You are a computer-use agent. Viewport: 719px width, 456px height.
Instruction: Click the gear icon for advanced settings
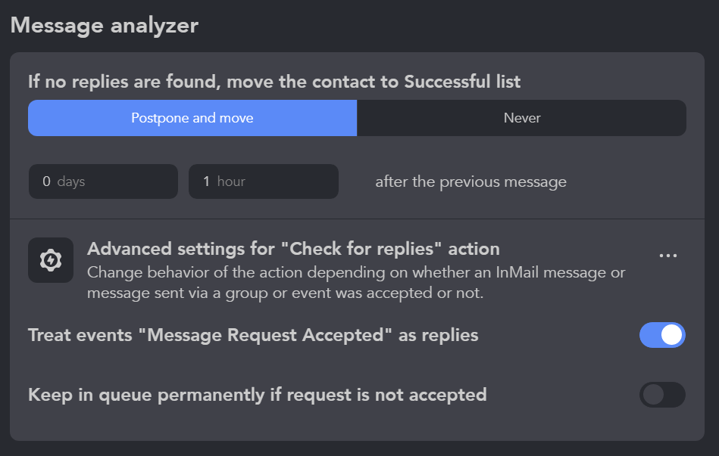50,260
